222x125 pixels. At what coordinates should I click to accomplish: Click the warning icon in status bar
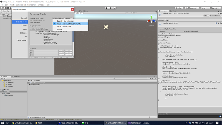[1, 119]
